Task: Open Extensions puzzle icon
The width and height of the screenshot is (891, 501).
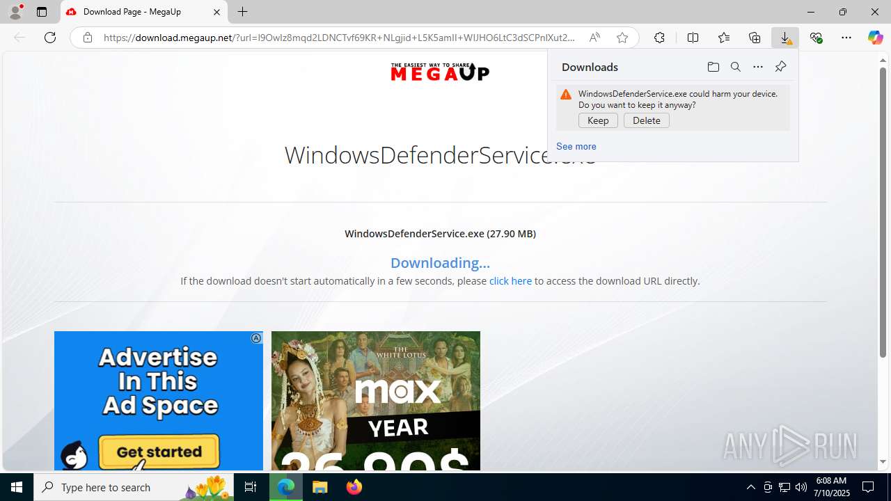Action: tap(659, 38)
